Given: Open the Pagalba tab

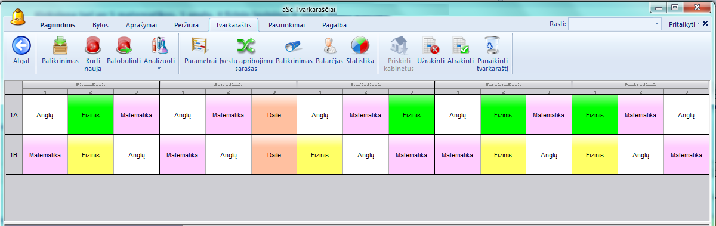Looking at the screenshot, I should 334,25.
